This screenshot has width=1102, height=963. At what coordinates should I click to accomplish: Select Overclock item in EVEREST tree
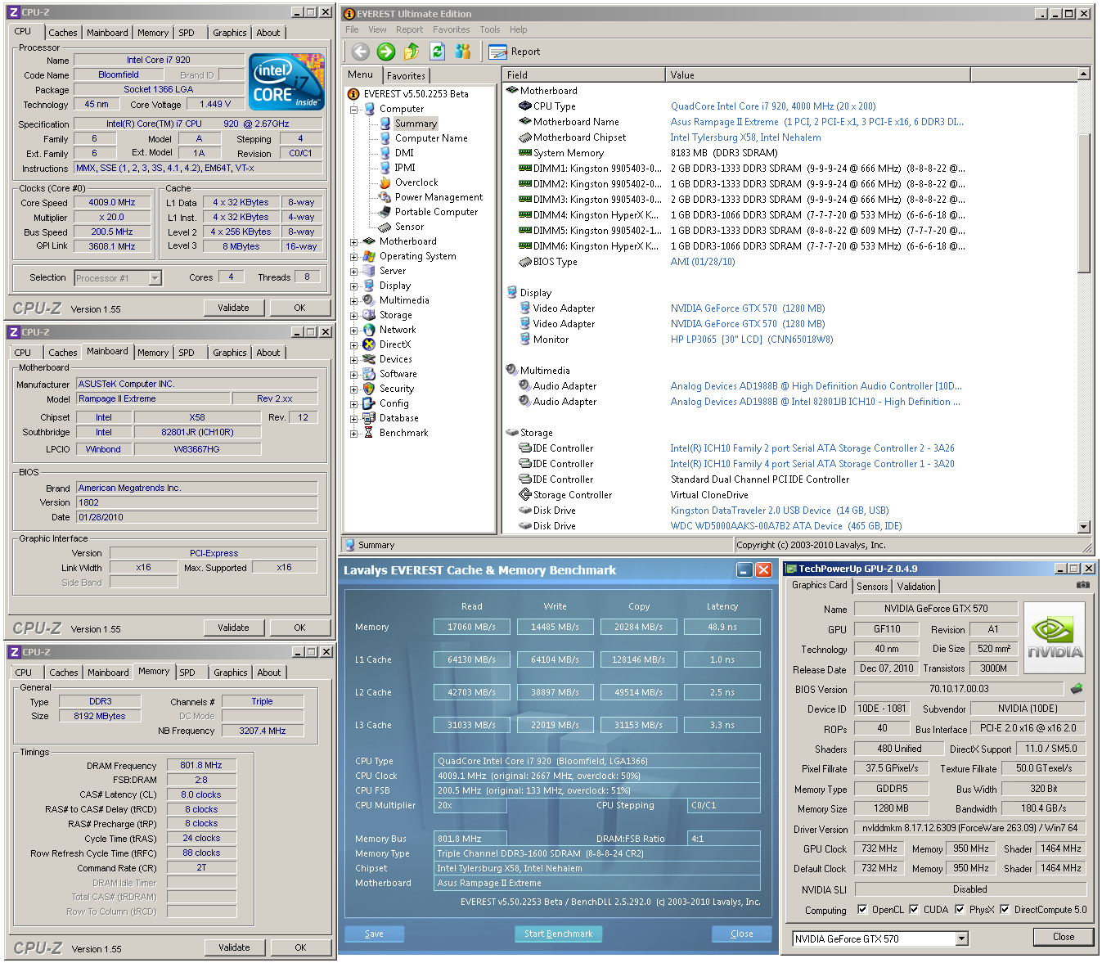coord(416,182)
